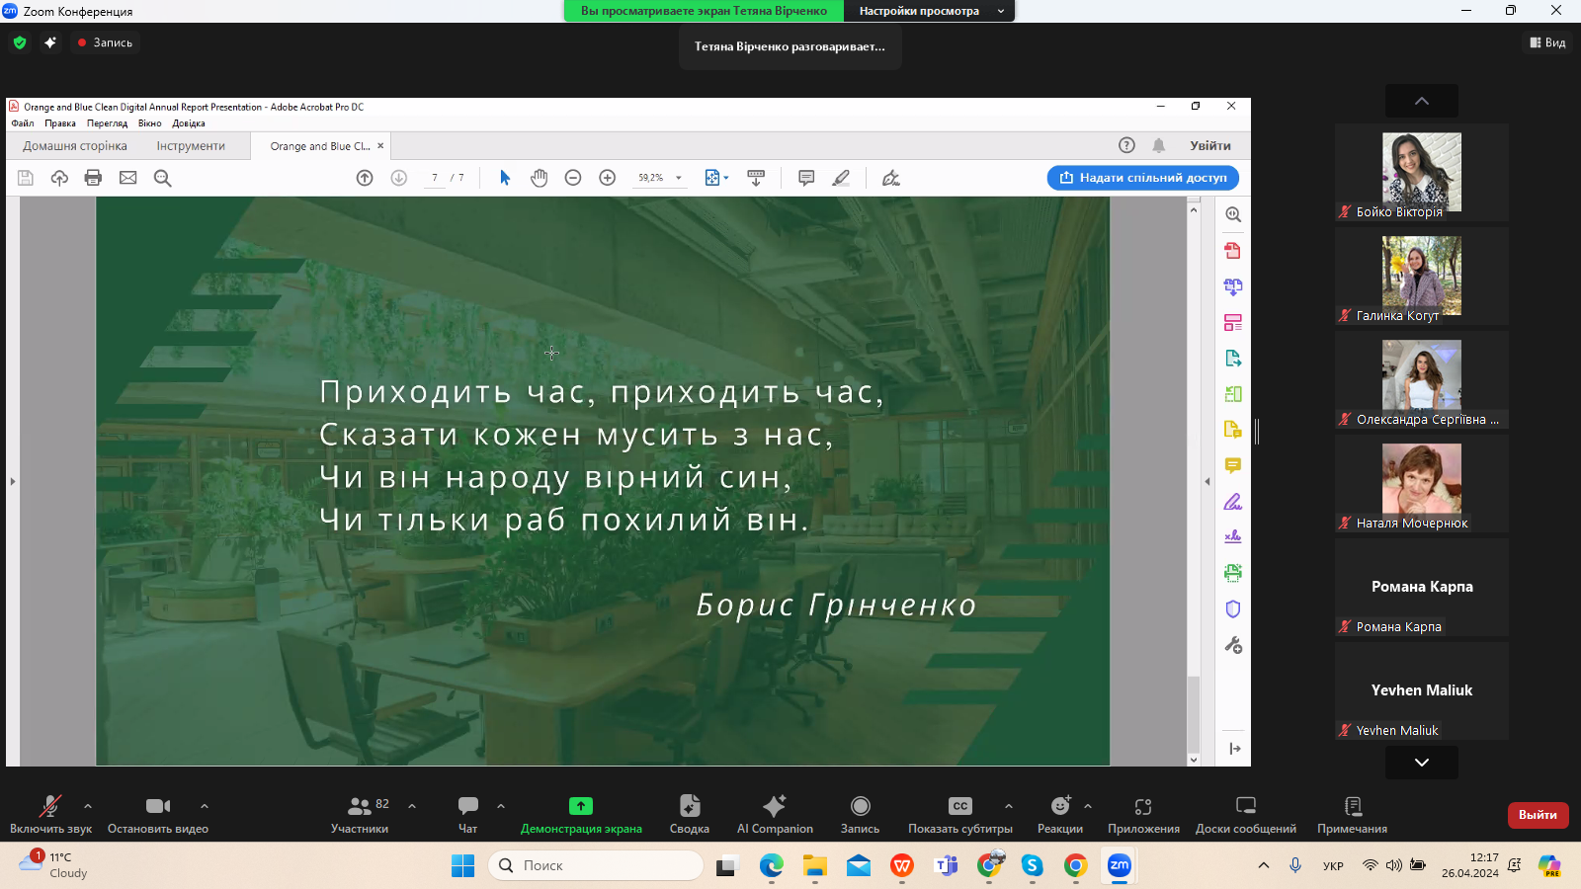Toggle meeting recording (Запись) in toolbar
1581x889 pixels.
(x=860, y=814)
